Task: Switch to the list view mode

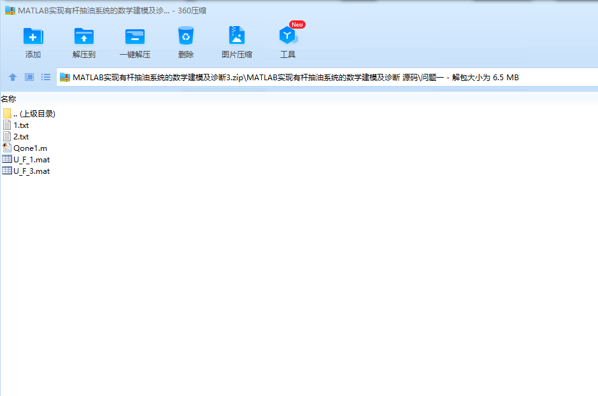Action: [46, 78]
